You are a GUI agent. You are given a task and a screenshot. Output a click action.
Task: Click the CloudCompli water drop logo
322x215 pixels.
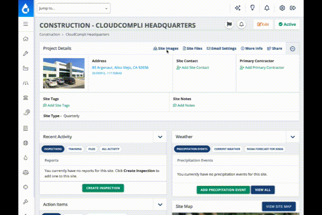click(x=26, y=8)
